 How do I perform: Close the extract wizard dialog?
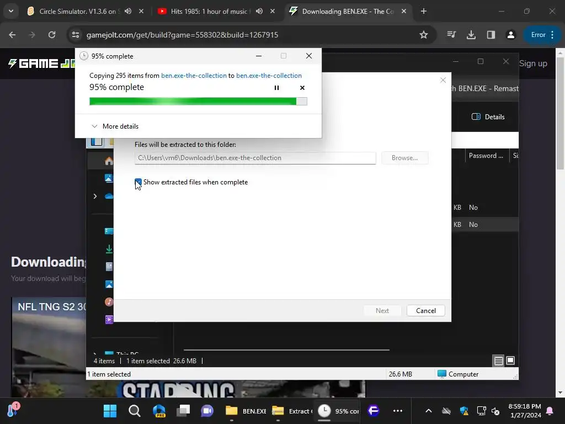(x=443, y=80)
